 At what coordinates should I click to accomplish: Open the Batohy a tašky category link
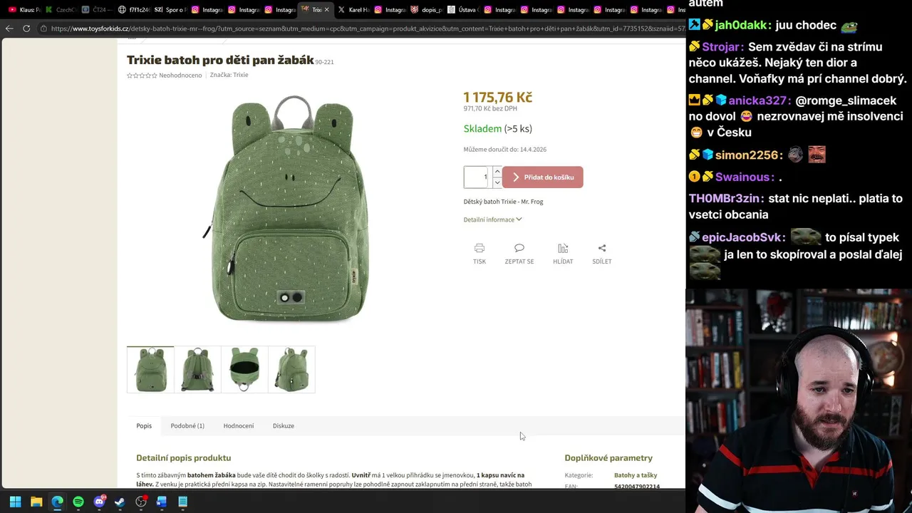tap(636, 475)
